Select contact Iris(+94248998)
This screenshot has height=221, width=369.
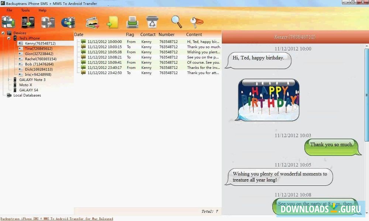[38, 74]
